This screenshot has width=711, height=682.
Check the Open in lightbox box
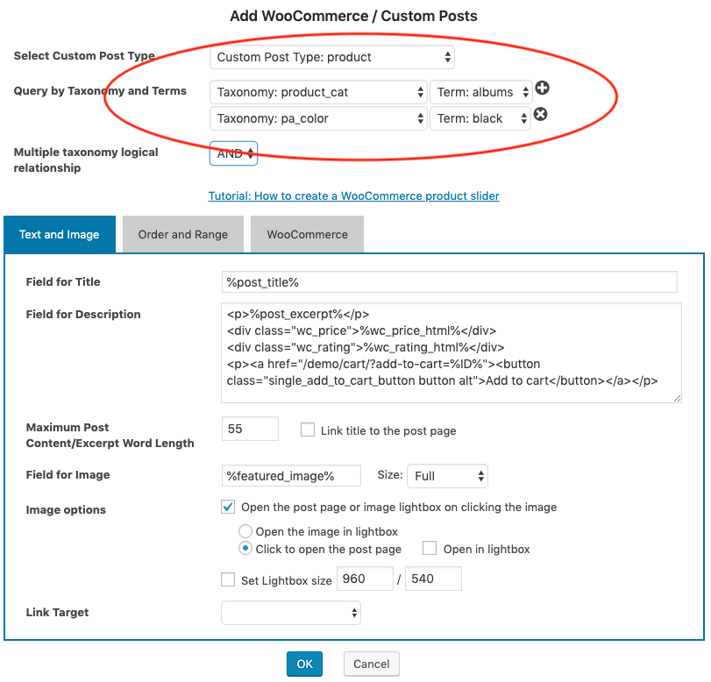coord(430,549)
